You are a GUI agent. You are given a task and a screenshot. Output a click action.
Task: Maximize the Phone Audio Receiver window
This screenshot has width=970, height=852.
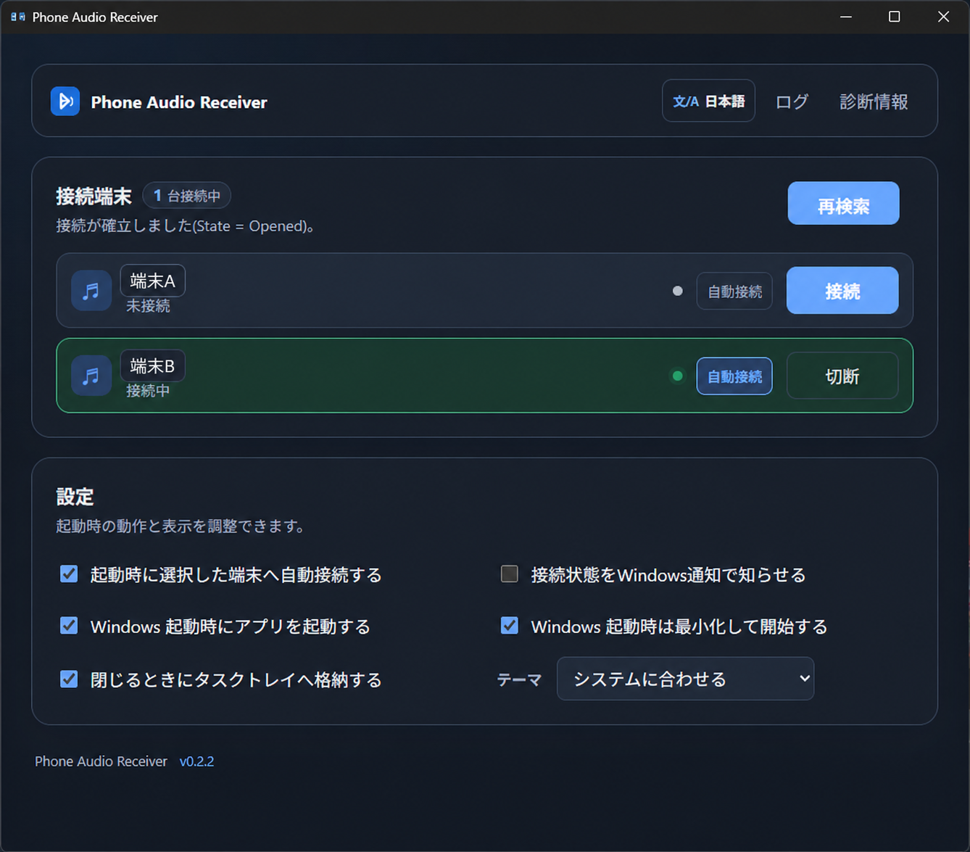tap(895, 17)
